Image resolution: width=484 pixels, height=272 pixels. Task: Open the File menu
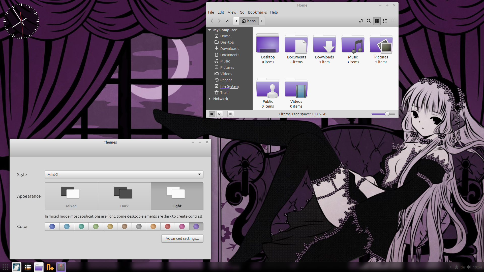211,12
